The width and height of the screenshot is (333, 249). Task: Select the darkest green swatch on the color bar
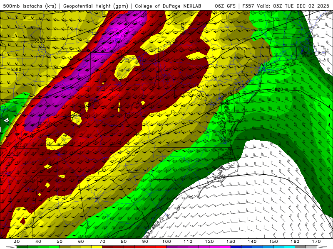(22, 247)
